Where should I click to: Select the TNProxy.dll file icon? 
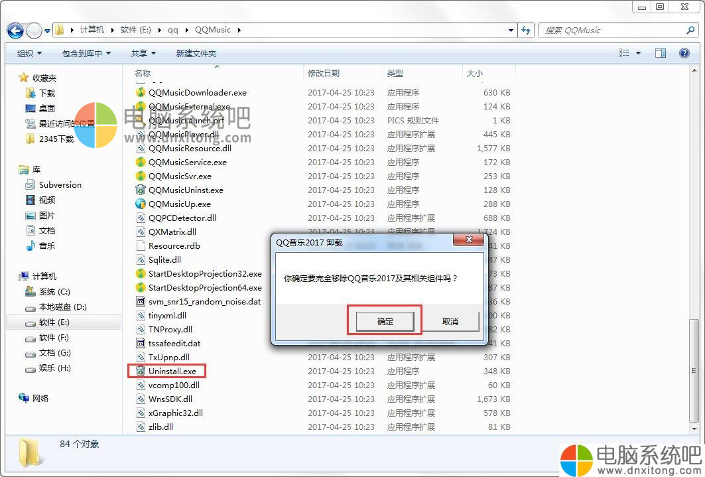pyautogui.click(x=141, y=330)
